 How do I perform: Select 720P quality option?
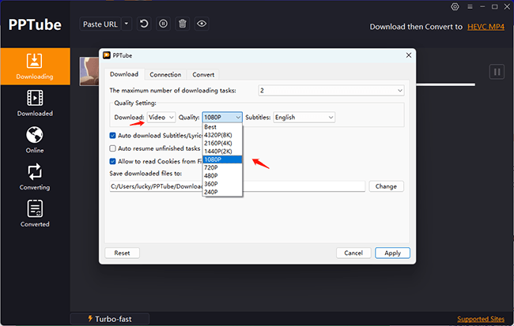pyautogui.click(x=222, y=167)
